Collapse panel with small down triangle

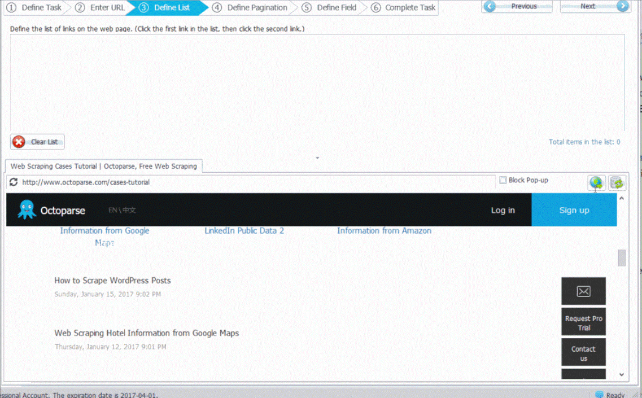(317, 158)
